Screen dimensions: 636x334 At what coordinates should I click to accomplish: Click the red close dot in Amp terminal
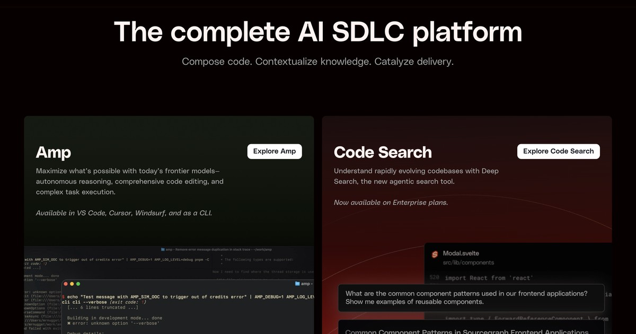67,284
